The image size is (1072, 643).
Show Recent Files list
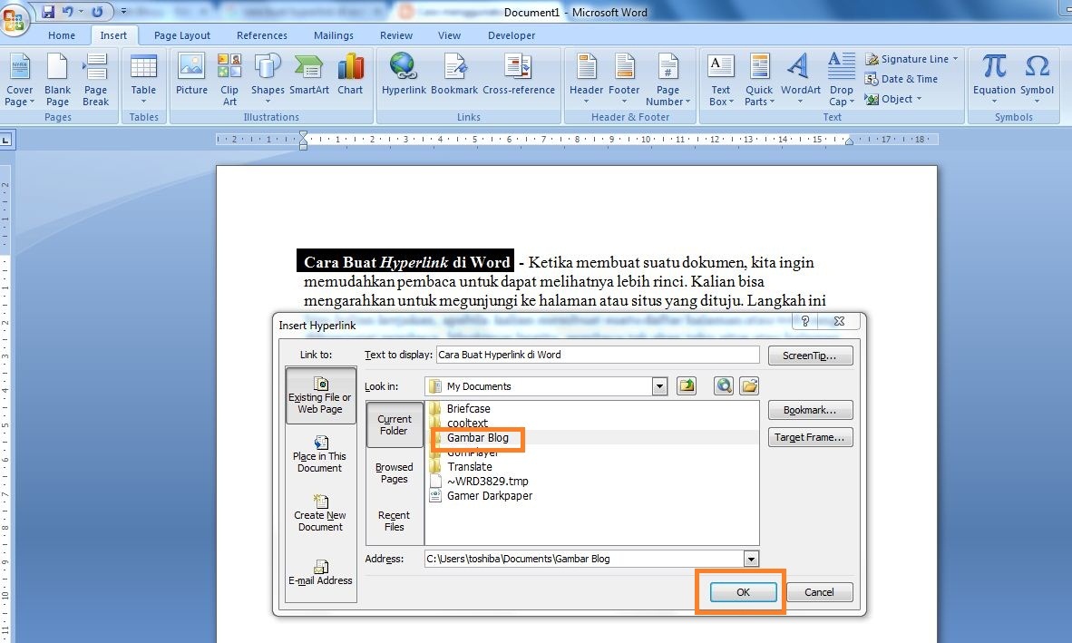click(x=395, y=521)
